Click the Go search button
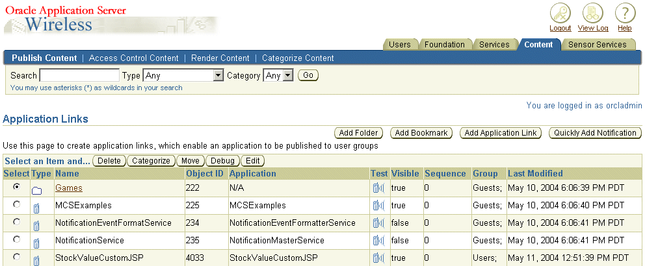The height and width of the screenshot is (266, 645). point(308,75)
